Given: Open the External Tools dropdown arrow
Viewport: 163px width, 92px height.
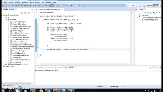Looking at the screenshot, I should (x=28, y=5).
